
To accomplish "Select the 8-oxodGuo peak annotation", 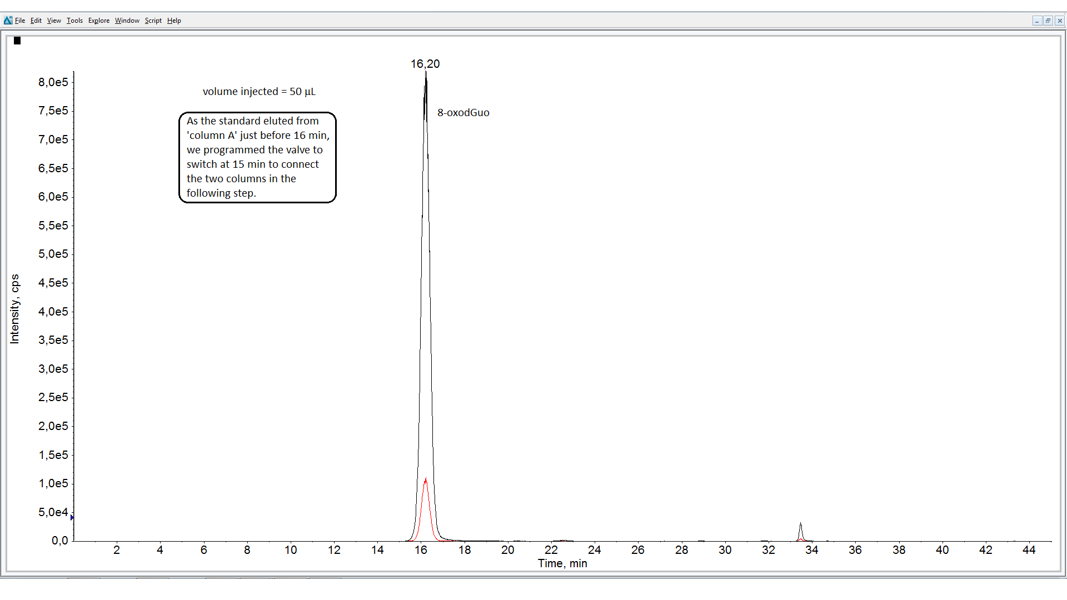I will [463, 112].
